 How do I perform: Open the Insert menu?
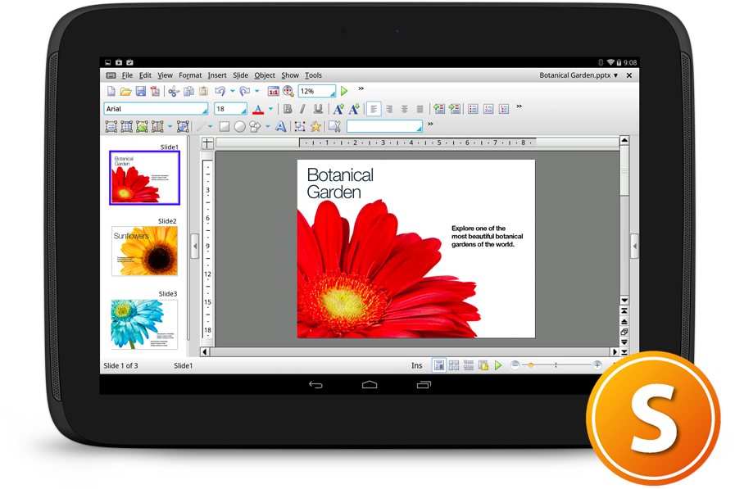coord(217,75)
